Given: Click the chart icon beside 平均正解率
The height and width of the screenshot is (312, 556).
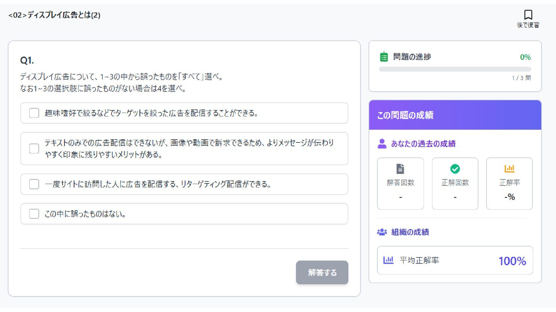Looking at the screenshot, I should [388, 260].
